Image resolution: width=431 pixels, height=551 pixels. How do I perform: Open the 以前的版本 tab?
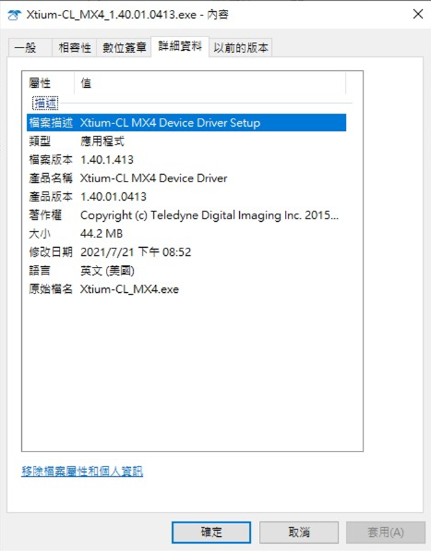241,47
